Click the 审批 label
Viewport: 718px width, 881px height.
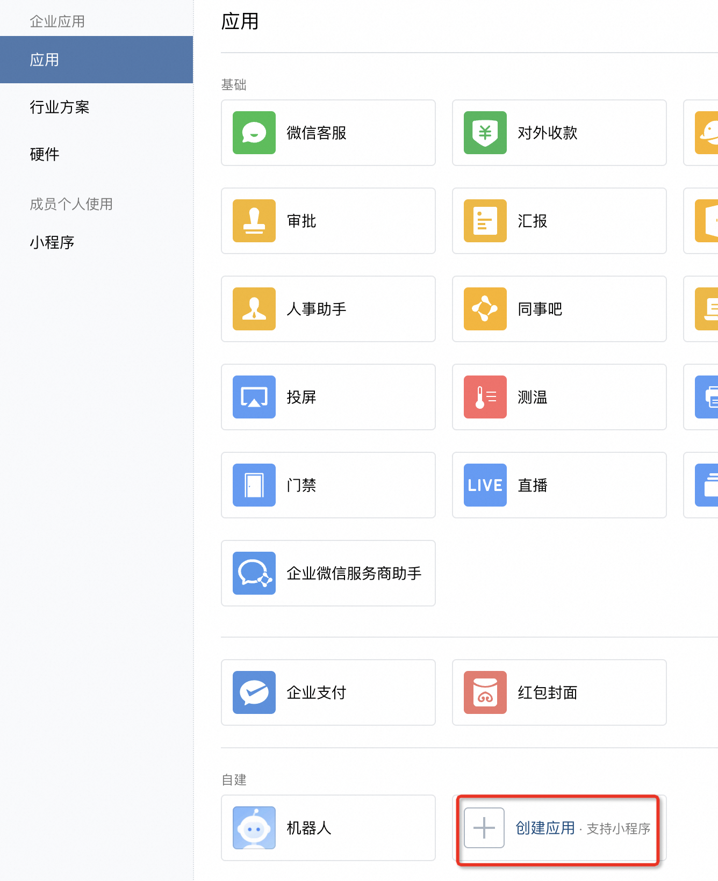[301, 221]
